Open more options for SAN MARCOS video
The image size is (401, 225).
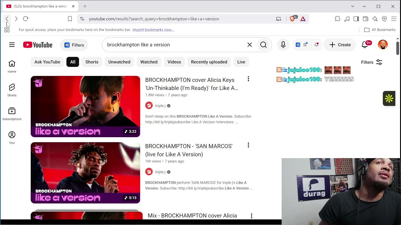point(248,145)
